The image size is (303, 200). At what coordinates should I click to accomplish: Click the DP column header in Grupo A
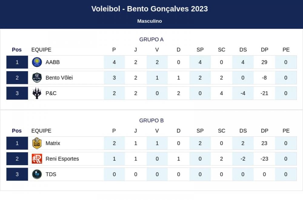264,50
